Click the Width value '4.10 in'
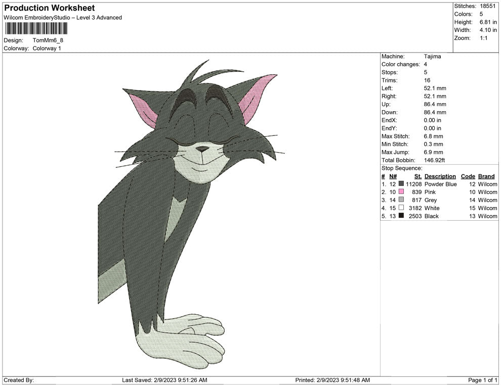This screenshot has height=385, width=501. click(488, 30)
